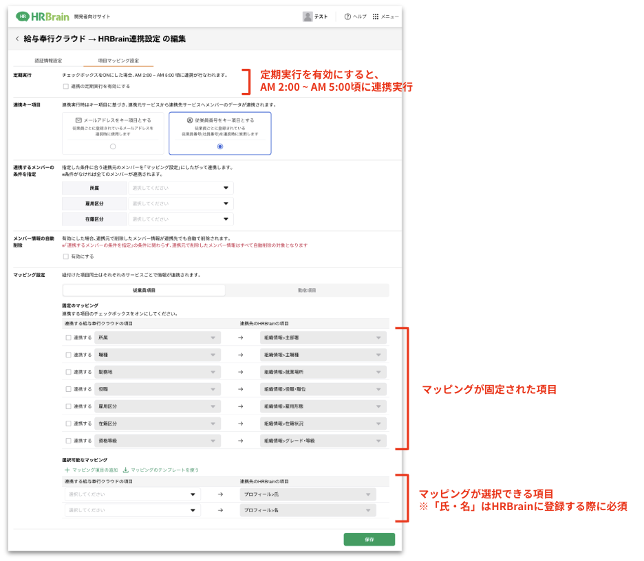The width and height of the screenshot is (644, 561).
Task: Toggle the メンバー情報の自動削除 有効にする checkbox
Action: 65,256
